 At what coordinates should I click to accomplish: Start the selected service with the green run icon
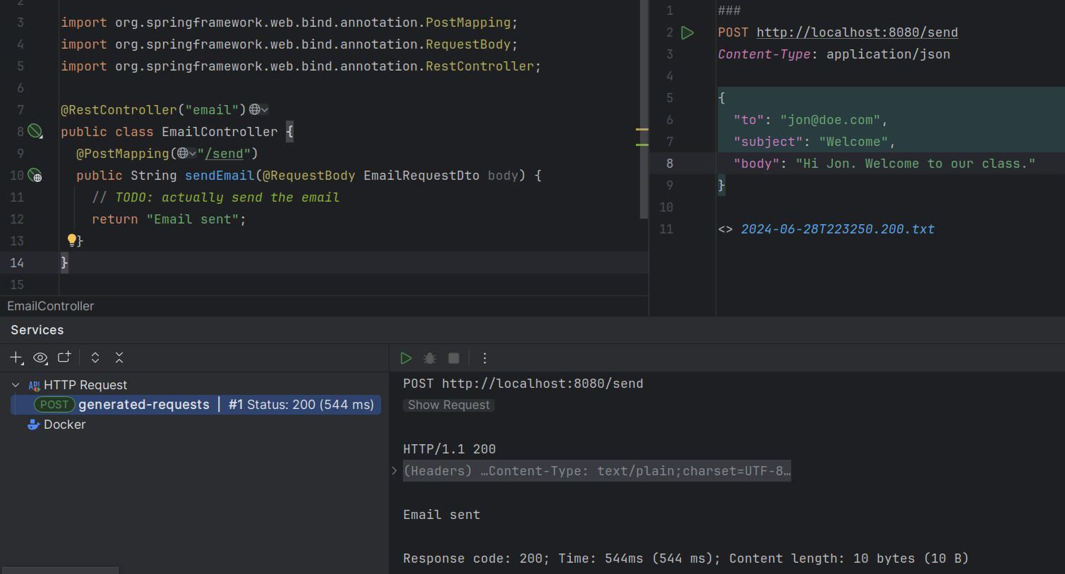pyautogui.click(x=406, y=358)
